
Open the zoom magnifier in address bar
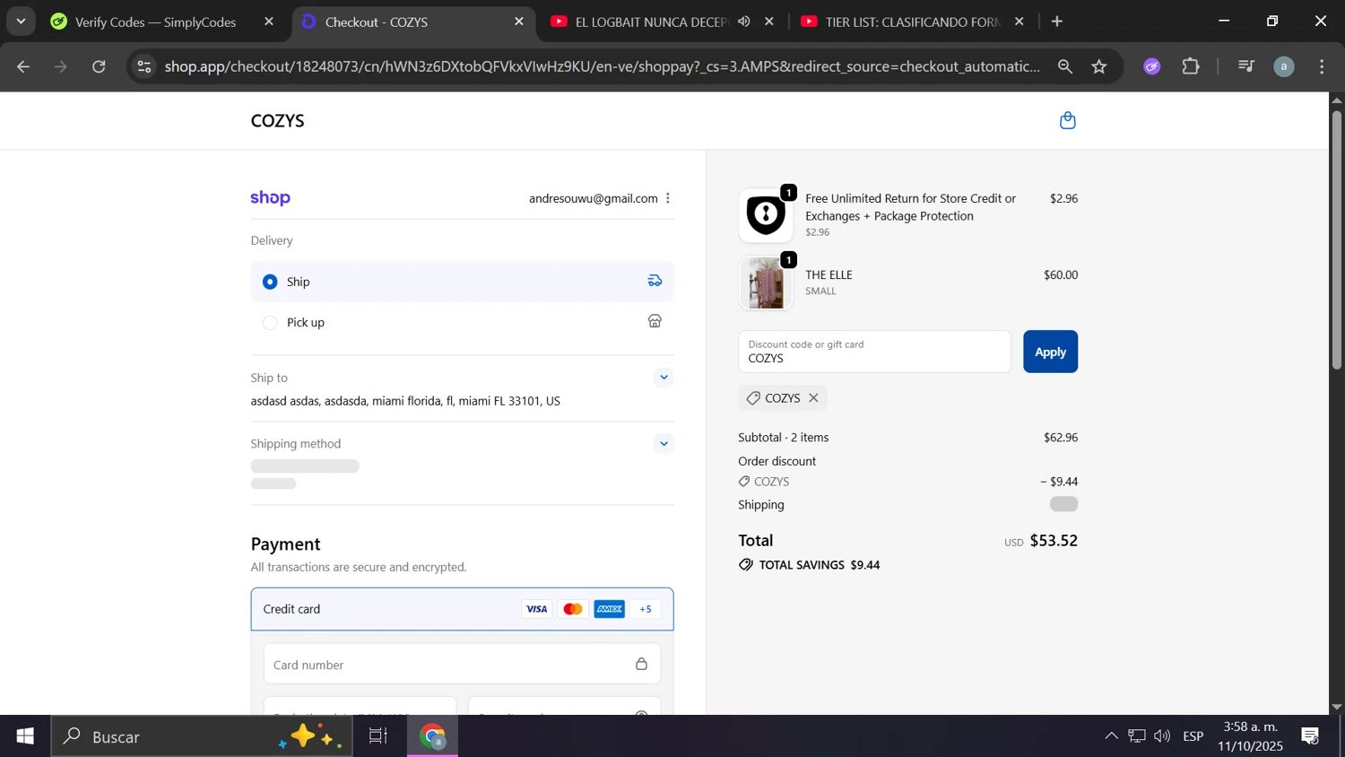coord(1065,66)
